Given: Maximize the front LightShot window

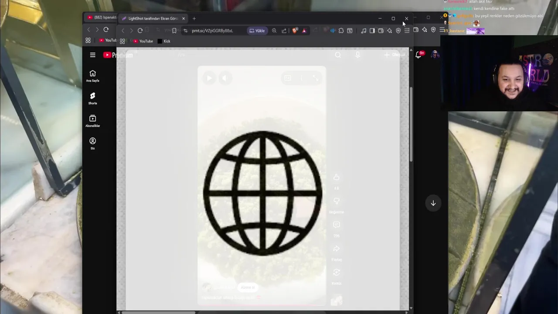Looking at the screenshot, I should tap(393, 18).
